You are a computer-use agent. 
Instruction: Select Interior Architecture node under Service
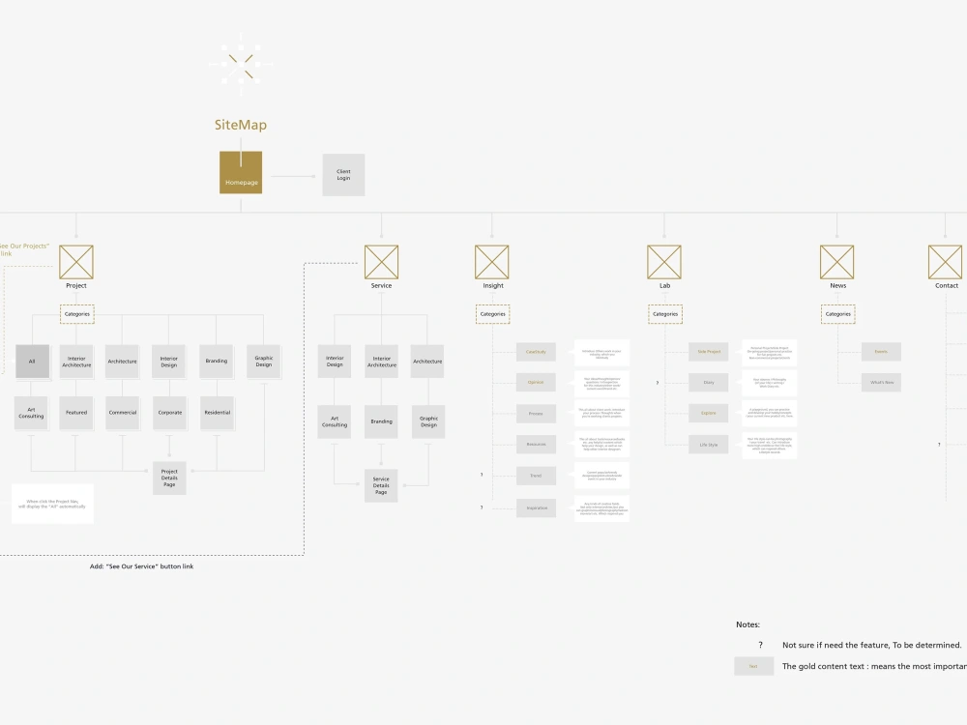point(382,362)
